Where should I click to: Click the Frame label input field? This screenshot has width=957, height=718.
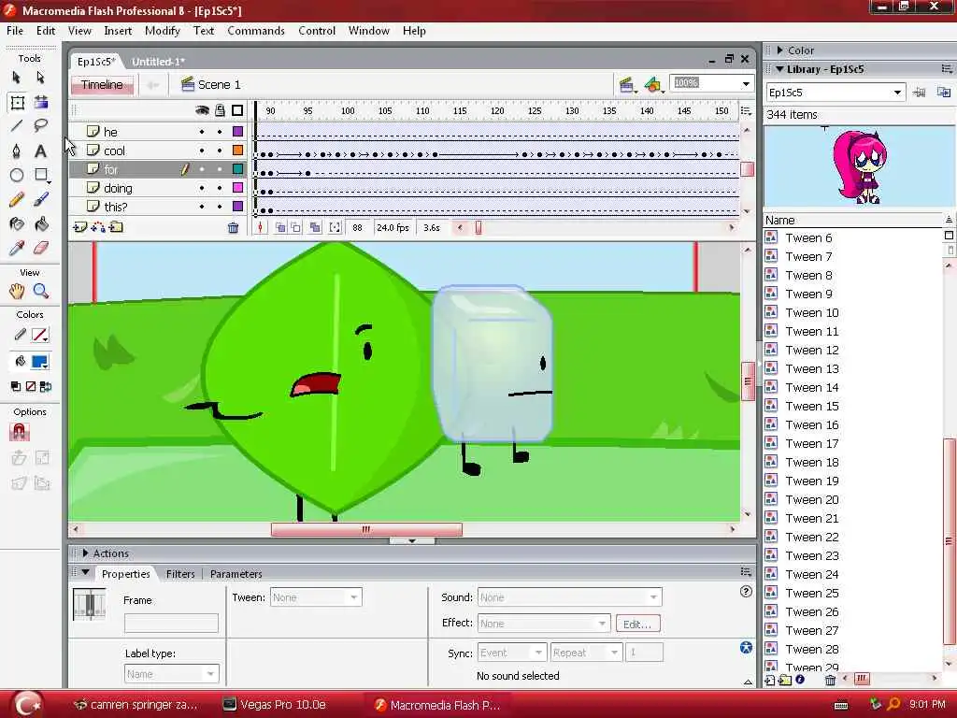coord(172,624)
